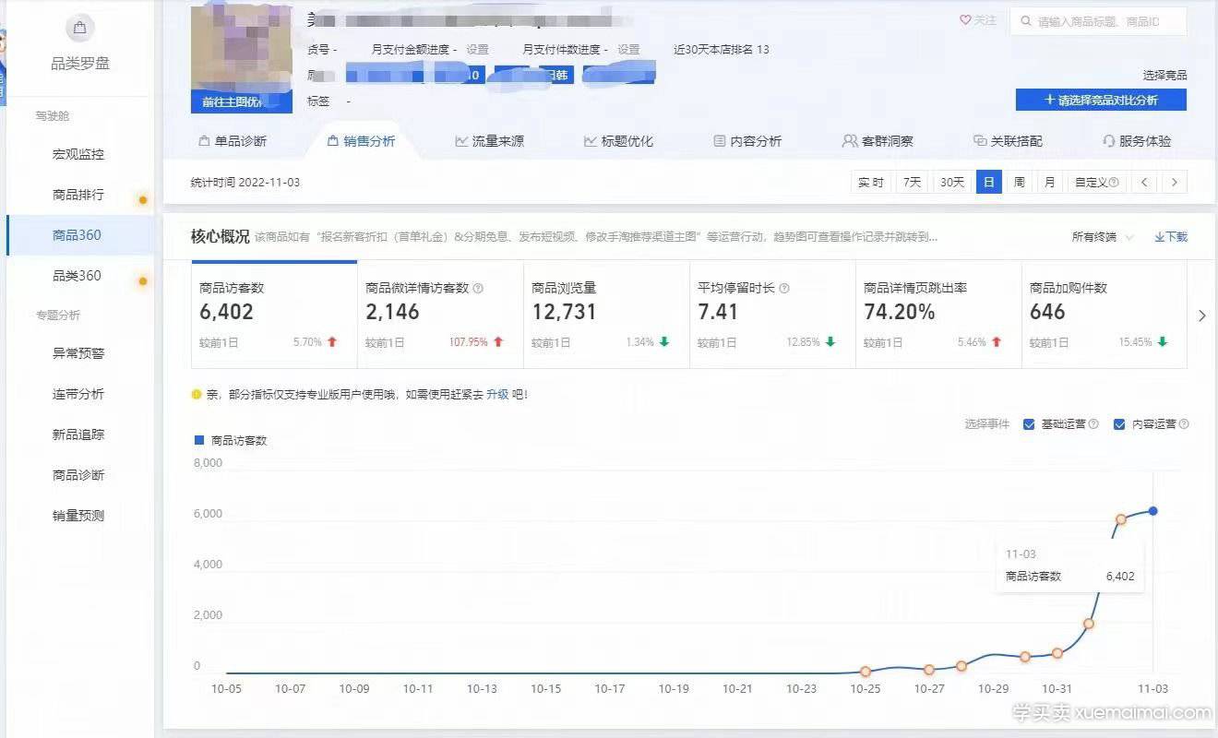
Task: Open 商品诊断 in sidebar
Action: tap(78, 475)
